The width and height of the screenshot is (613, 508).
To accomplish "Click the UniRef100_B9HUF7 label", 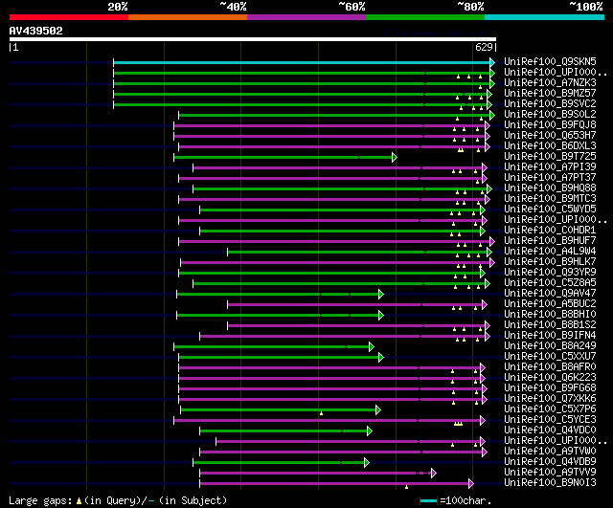I will point(550,240).
